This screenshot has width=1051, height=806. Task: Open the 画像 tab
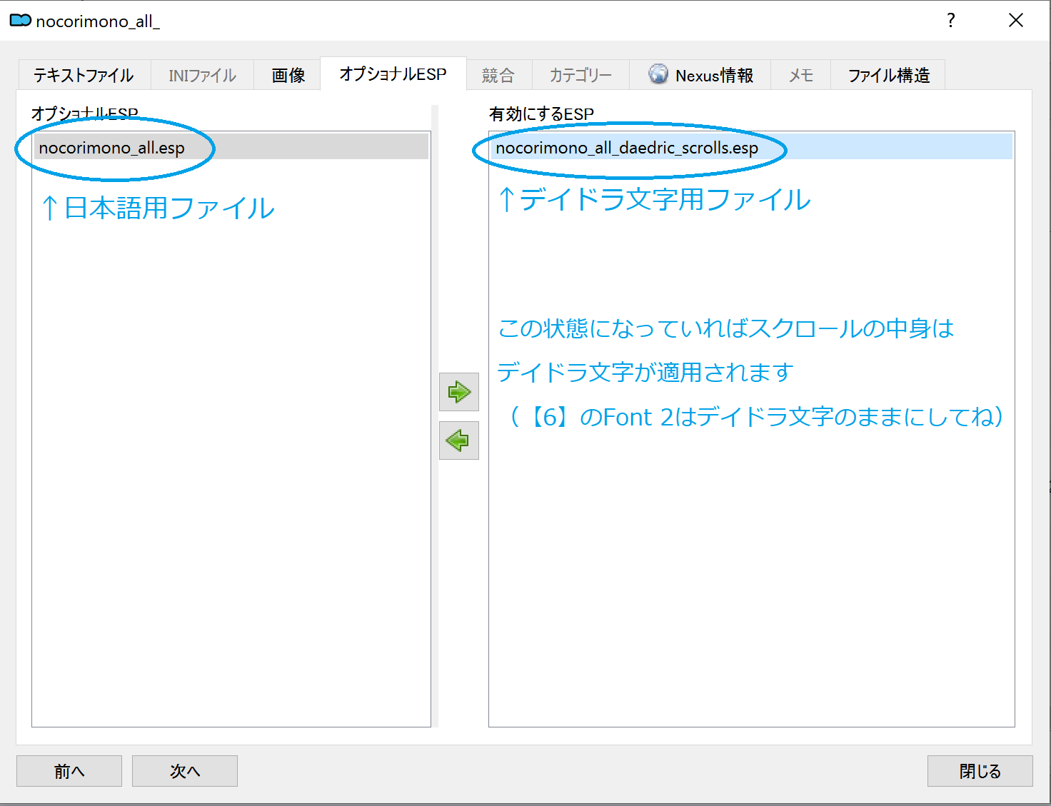click(x=288, y=75)
